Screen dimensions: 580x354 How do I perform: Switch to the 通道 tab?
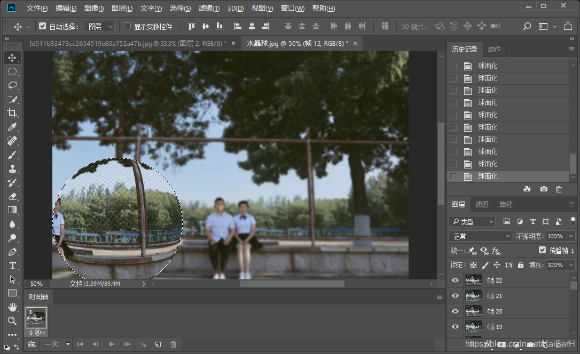pos(482,205)
